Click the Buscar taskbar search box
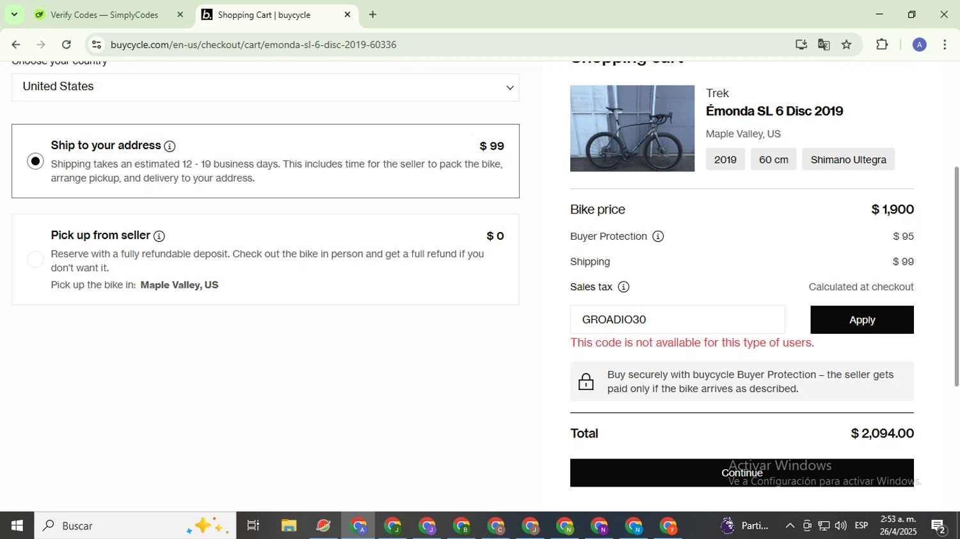 pos(135,526)
